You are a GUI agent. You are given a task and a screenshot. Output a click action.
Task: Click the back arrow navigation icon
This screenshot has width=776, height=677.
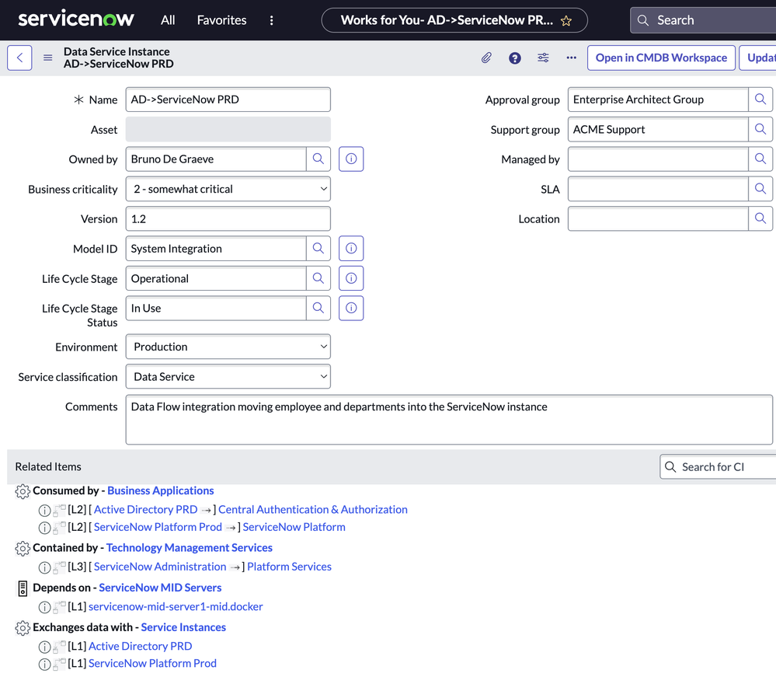coord(19,57)
